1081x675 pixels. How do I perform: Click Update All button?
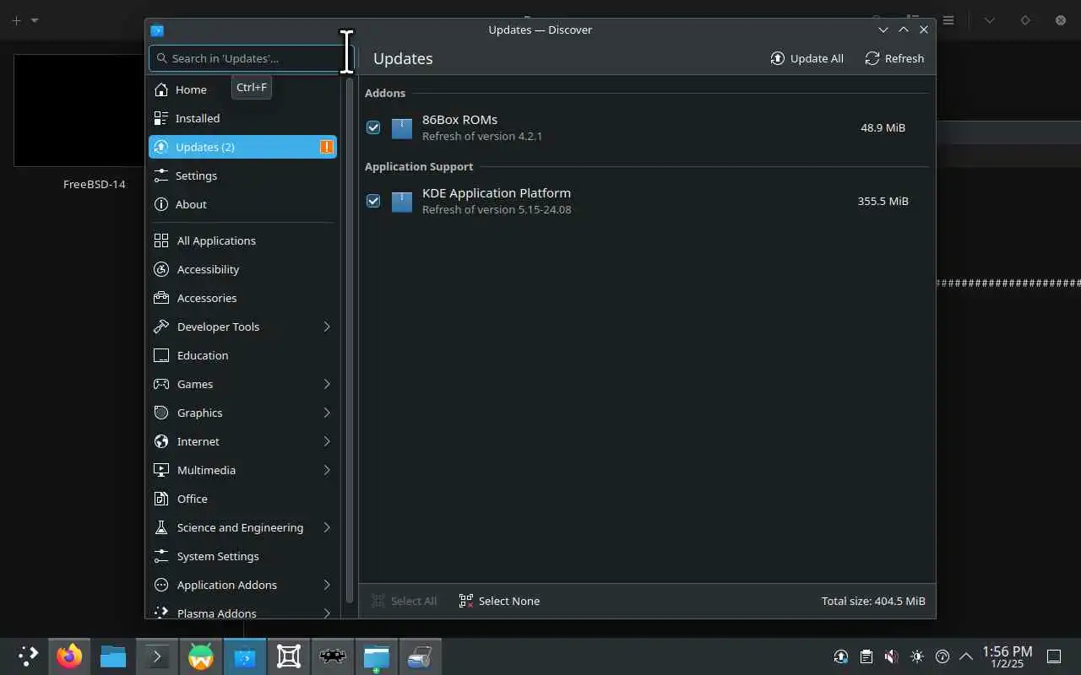(x=807, y=58)
